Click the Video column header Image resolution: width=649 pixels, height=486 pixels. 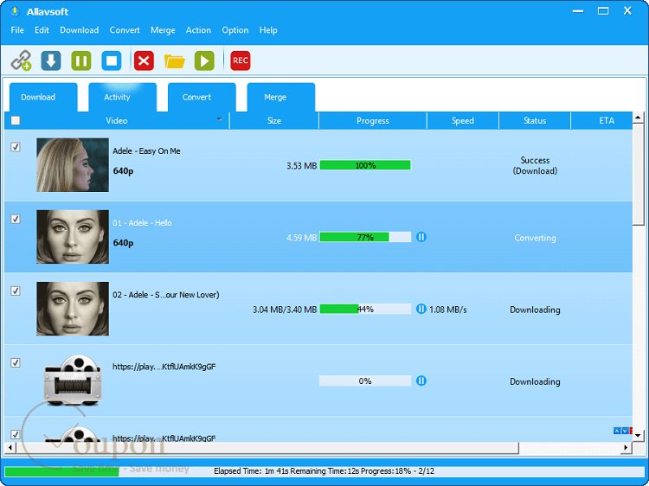[117, 121]
